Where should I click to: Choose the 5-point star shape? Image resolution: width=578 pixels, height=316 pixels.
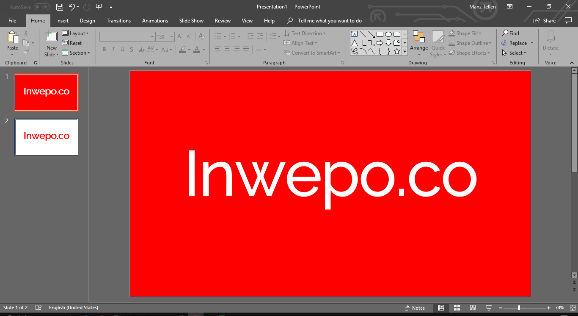pyautogui.click(x=397, y=51)
